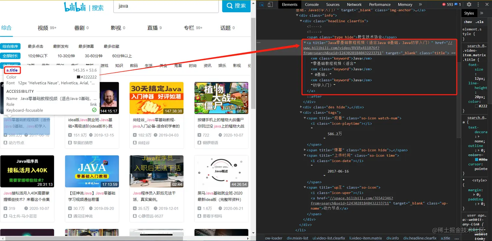Choose 综合排序 sort filter
Viewport: 492px width, 241px height.
(10, 46)
